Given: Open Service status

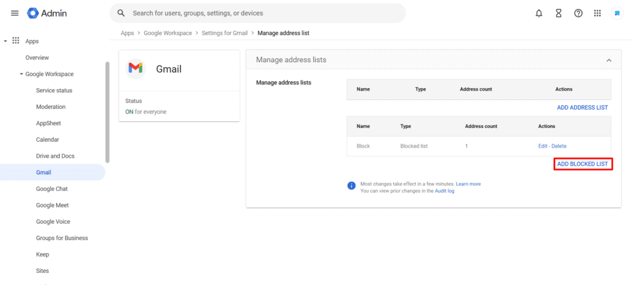Looking at the screenshot, I should pos(54,90).
